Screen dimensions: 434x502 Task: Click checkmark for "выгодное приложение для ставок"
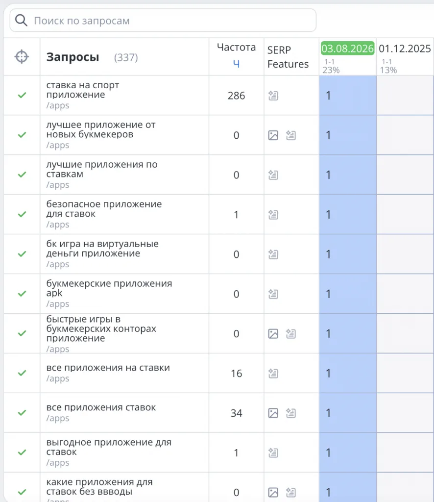coord(22,452)
